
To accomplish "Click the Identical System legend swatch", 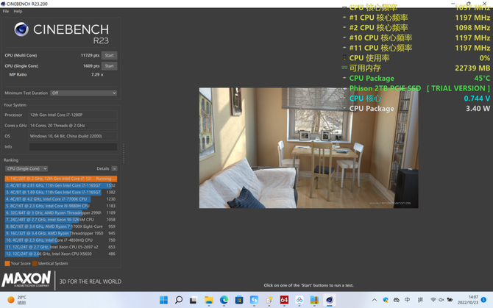I will click(x=35, y=263).
